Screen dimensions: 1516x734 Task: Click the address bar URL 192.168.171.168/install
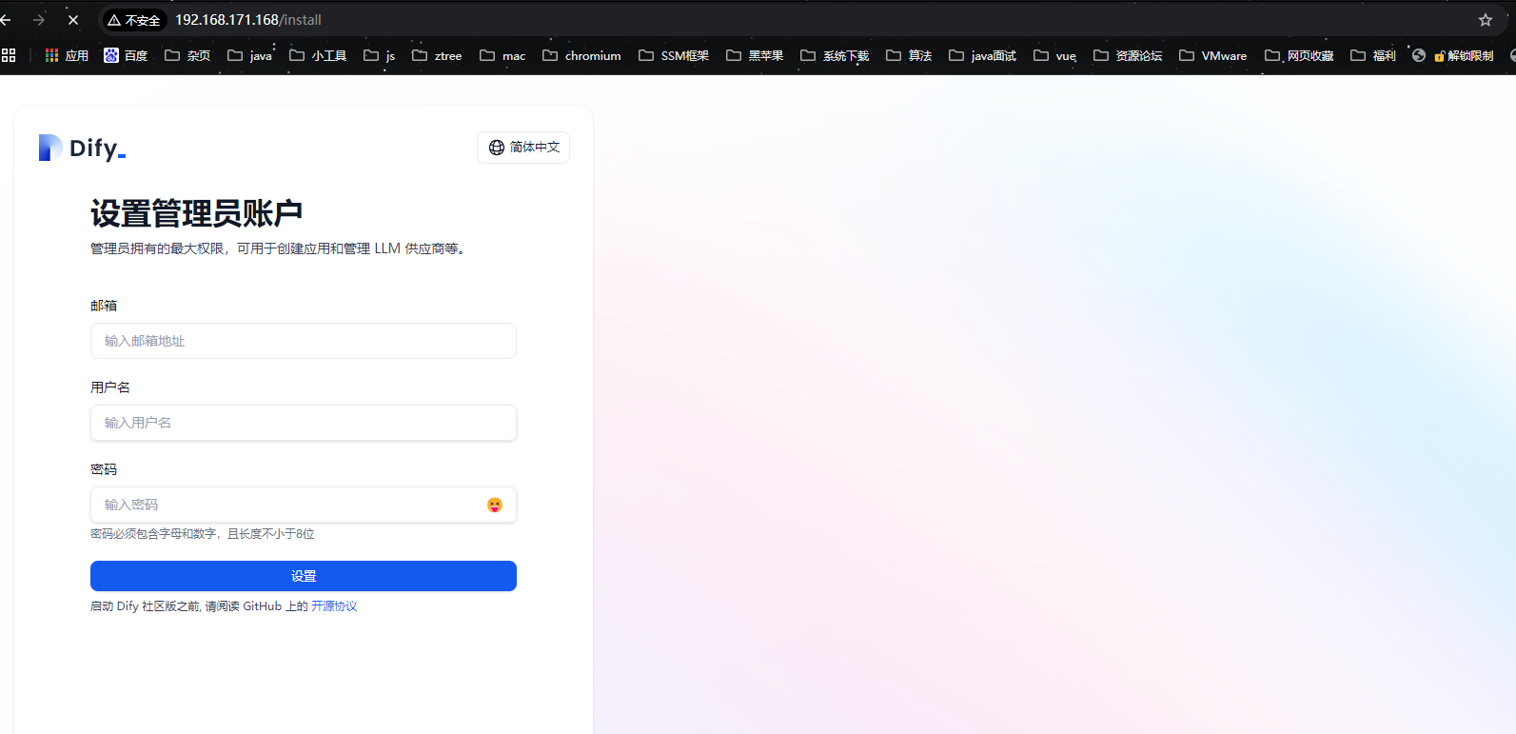[x=248, y=20]
